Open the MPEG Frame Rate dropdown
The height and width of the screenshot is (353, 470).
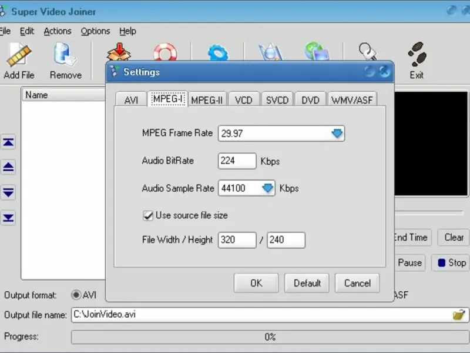click(x=337, y=134)
